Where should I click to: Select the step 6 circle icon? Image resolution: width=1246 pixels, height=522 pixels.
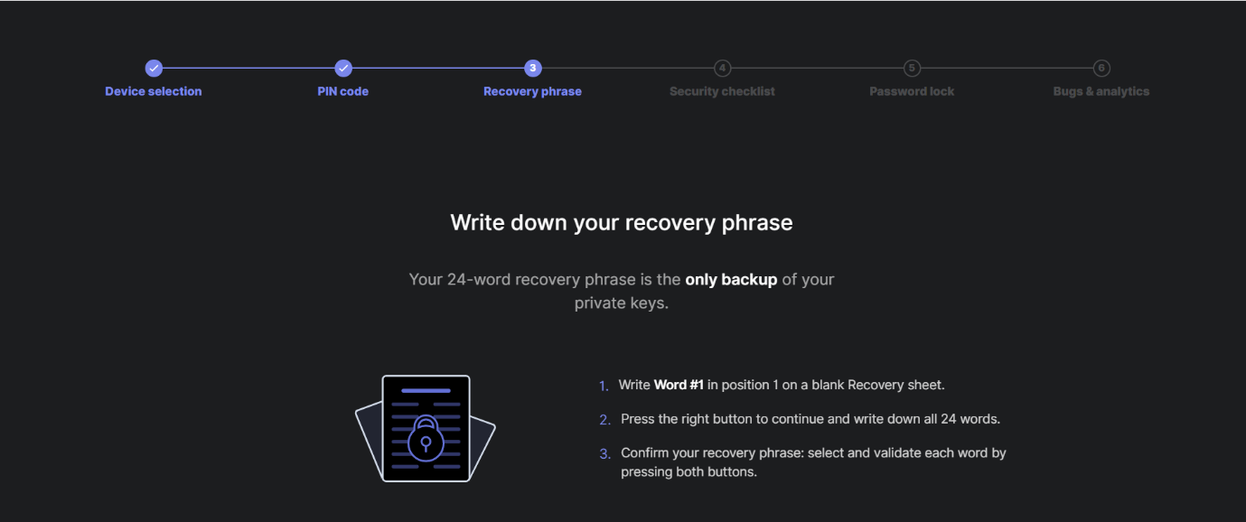point(1101,69)
